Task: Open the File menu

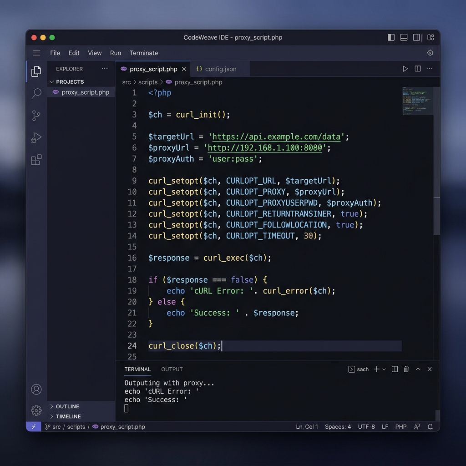Action: [55, 53]
